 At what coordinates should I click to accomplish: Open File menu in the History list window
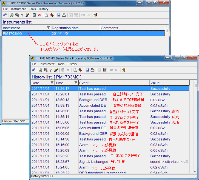point(34,64)
